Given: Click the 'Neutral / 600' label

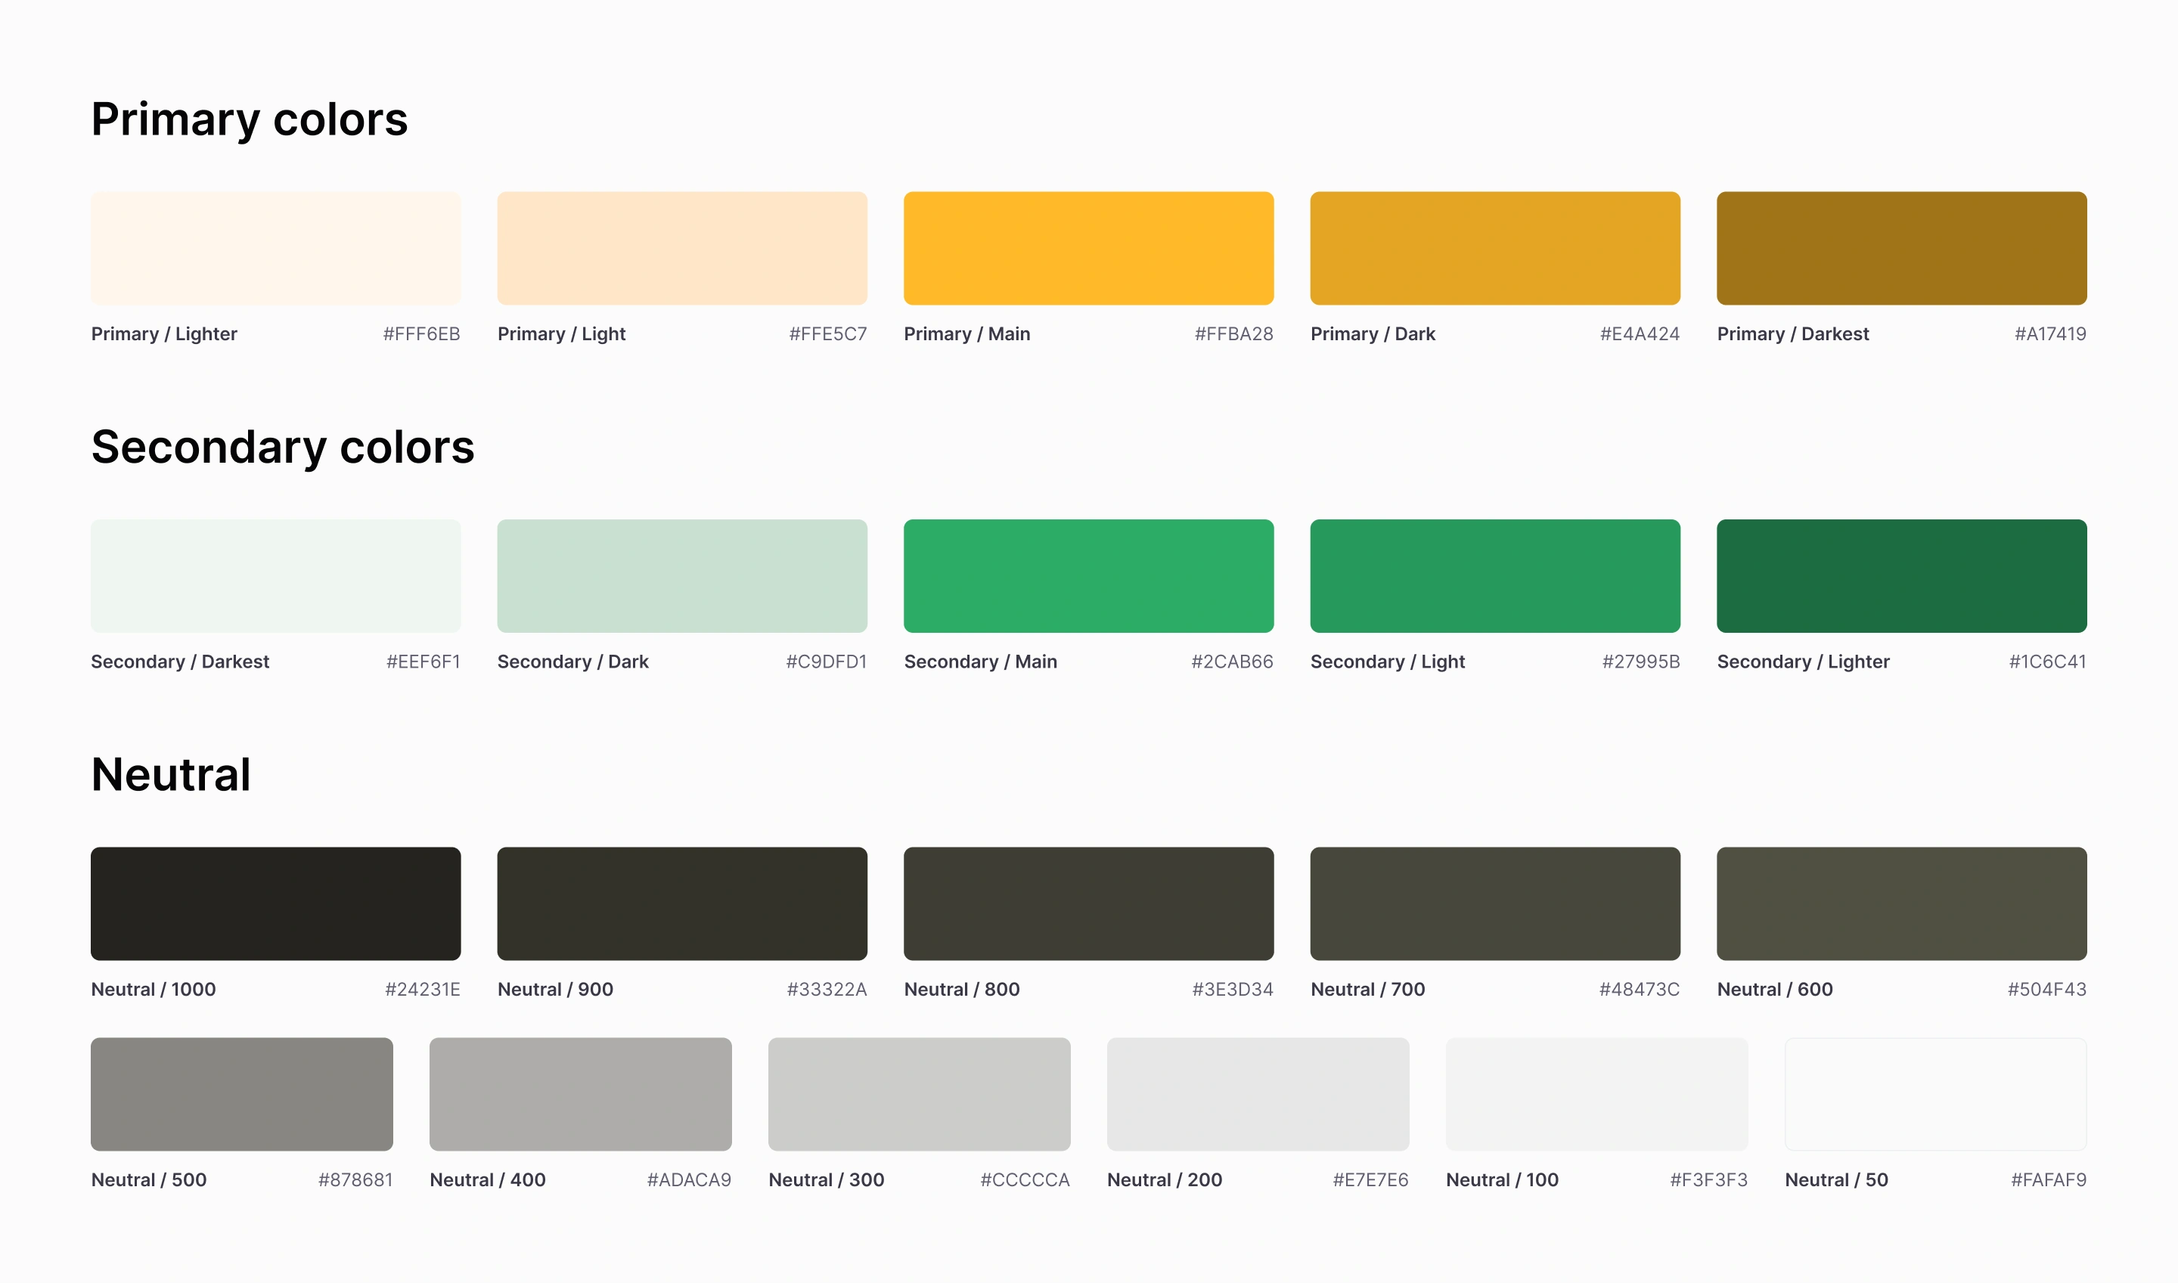Looking at the screenshot, I should tap(1774, 990).
